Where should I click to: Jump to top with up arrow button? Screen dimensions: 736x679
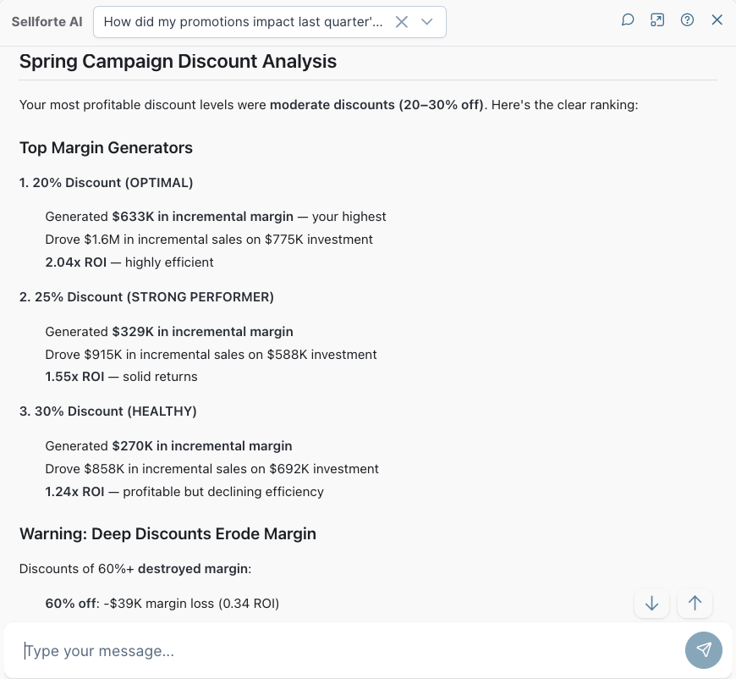695,603
